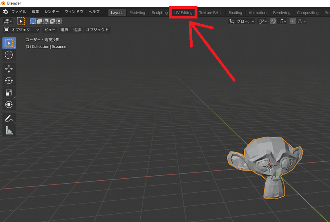Screen dimensions: 330x222
Task: Select the Transform tool
Action: click(9, 104)
